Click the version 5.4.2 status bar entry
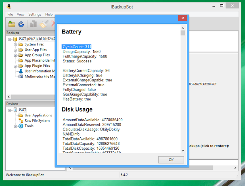This screenshot has height=186, width=245. 124,175
